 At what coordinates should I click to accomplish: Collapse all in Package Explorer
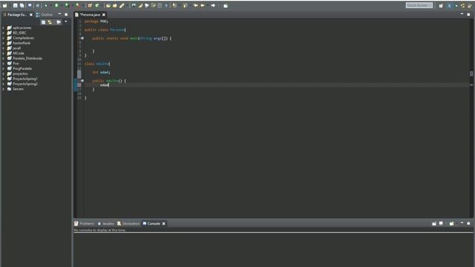click(43, 22)
